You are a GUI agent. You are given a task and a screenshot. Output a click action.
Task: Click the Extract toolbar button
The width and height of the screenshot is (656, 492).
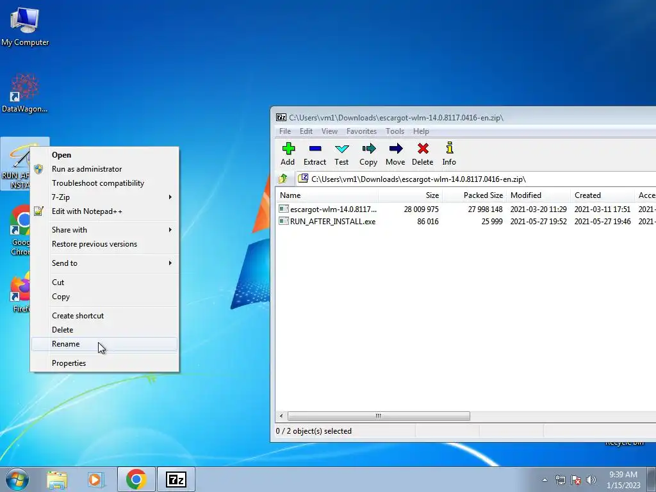click(x=315, y=154)
